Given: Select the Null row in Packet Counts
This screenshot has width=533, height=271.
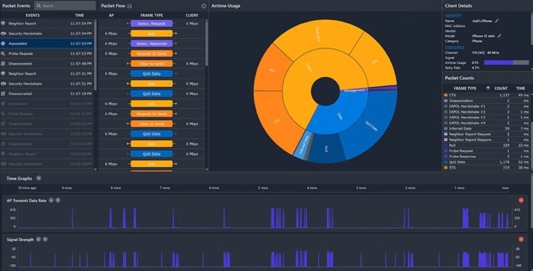Looking at the screenshot, I should pos(487,145).
